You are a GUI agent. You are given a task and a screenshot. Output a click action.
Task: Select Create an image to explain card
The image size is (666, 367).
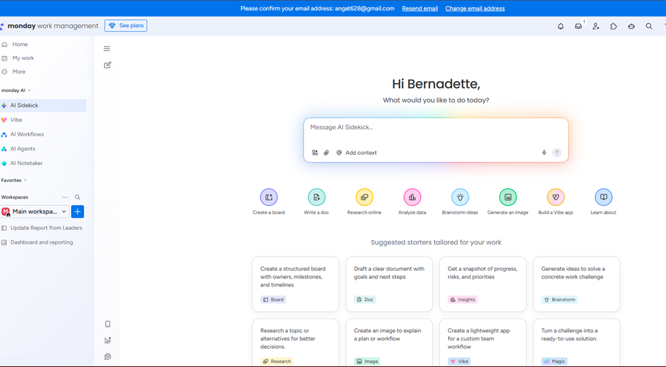pos(389,342)
